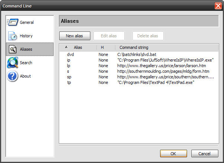Close the Command Line dialog window
This screenshot has width=224, height=163.
pos(218,6)
